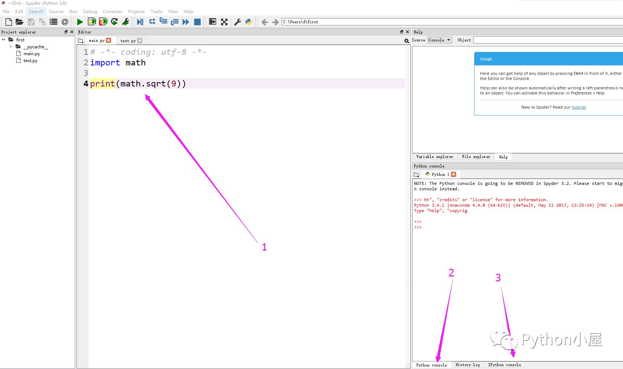
Task: Open the Debug menu
Action: [x=90, y=11]
